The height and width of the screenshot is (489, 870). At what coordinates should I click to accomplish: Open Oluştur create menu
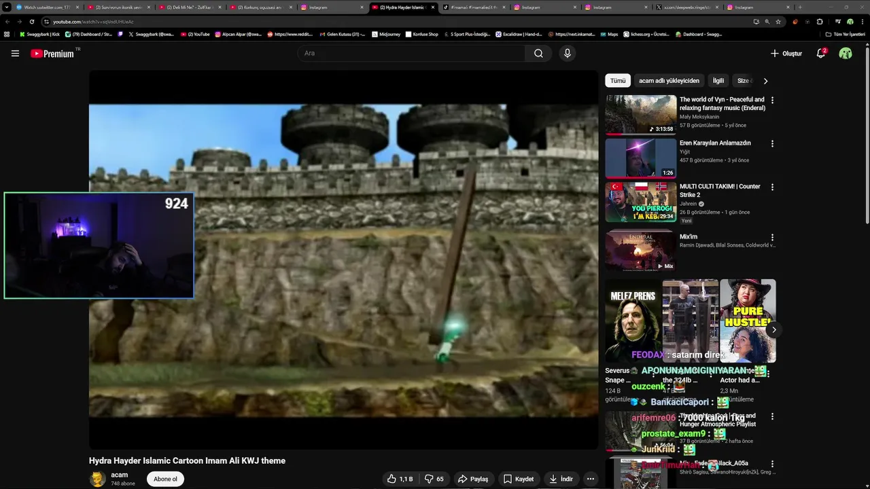786,53
